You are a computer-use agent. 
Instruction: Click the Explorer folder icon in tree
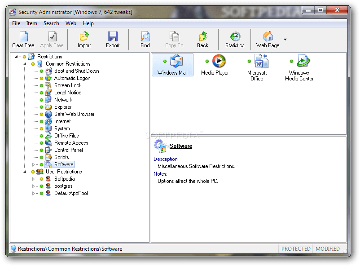click(x=48, y=107)
